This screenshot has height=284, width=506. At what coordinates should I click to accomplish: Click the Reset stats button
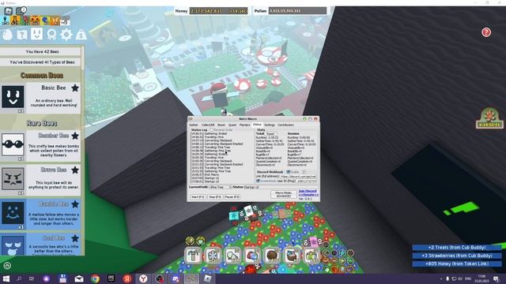point(270,133)
